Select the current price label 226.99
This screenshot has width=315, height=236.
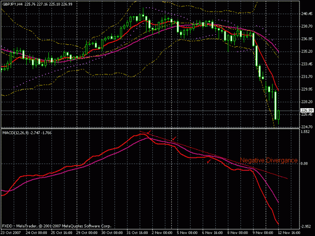pos(307,111)
